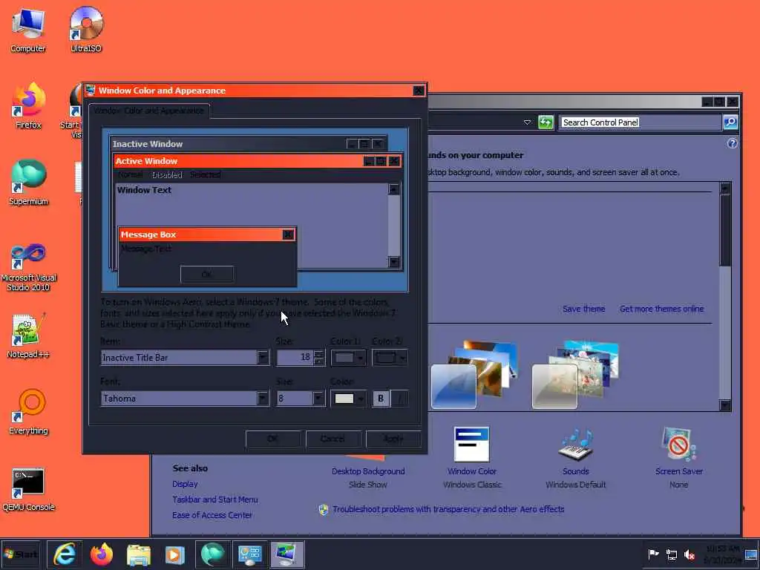This screenshot has width=760, height=570.
Task: Click Disabled in the preview menu
Action: point(167,174)
